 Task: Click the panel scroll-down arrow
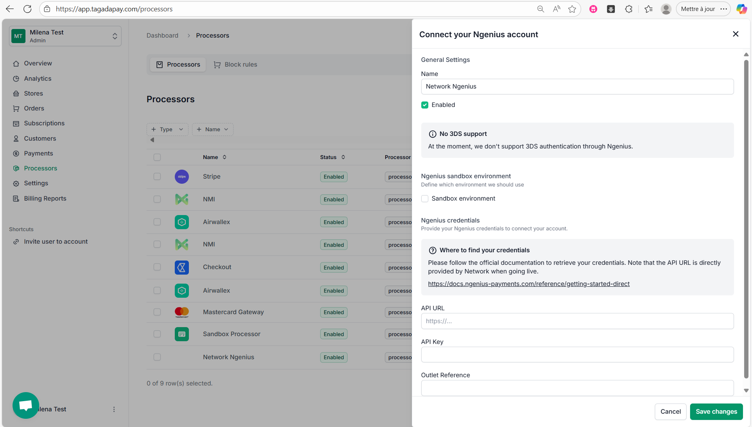pyautogui.click(x=746, y=391)
